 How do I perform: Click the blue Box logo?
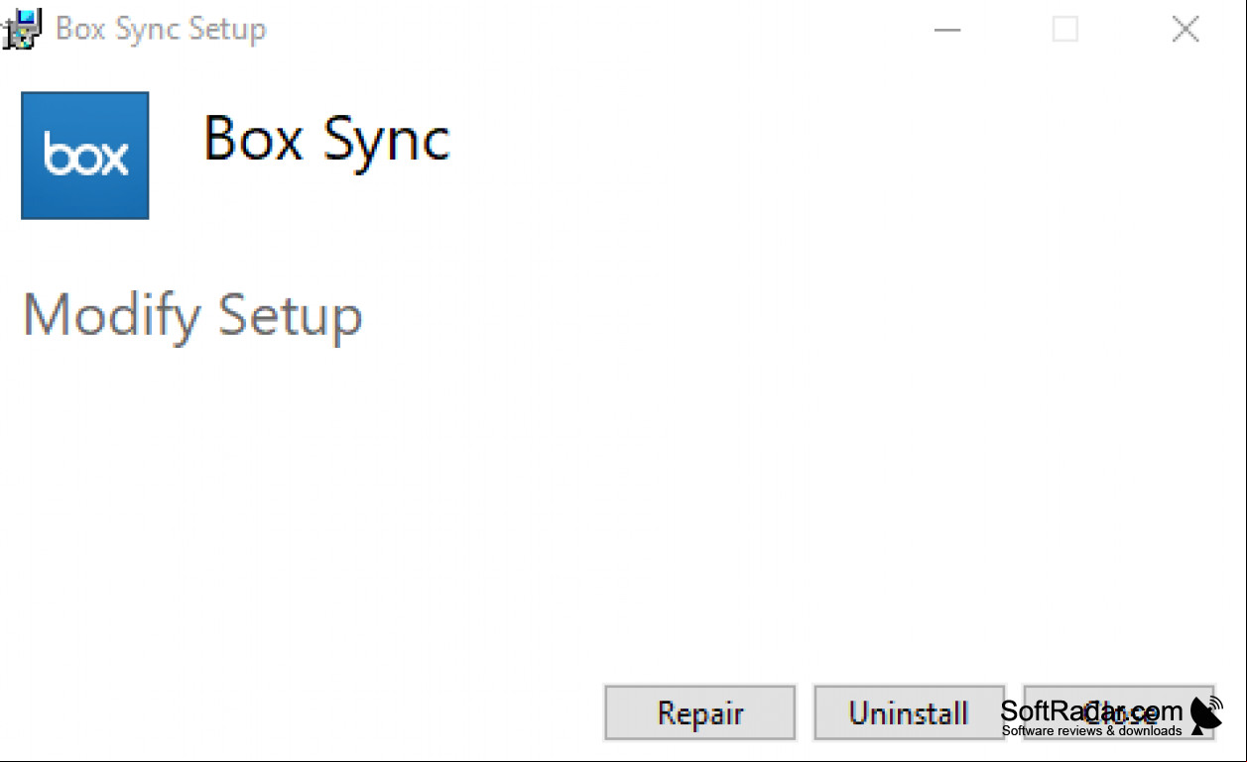coord(85,156)
